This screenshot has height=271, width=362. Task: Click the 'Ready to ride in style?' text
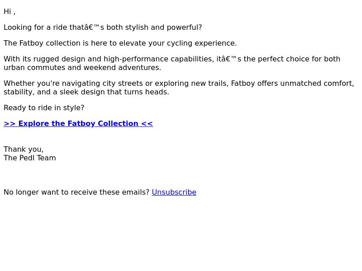[44, 108]
